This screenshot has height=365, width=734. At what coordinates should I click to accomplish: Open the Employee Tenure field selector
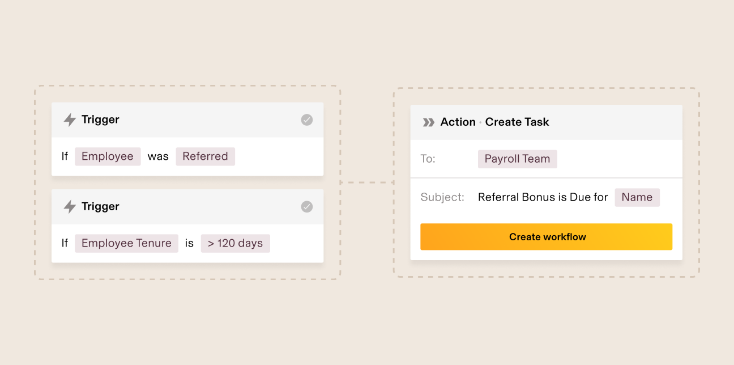[x=126, y=243]
